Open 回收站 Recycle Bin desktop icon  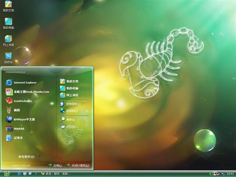[x=8, y=58]
